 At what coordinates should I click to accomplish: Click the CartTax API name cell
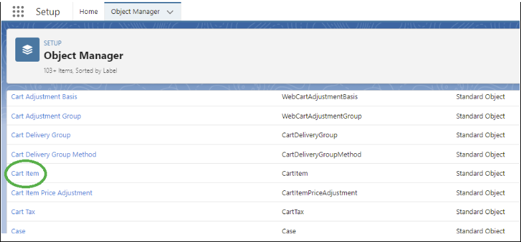[x=292, y=212]
